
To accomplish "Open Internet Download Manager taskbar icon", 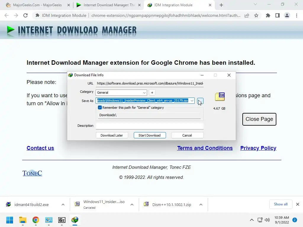I will coord(75,220).
